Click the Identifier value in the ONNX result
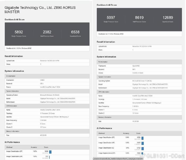Screen dimensions: 186x160 [54, 117]
